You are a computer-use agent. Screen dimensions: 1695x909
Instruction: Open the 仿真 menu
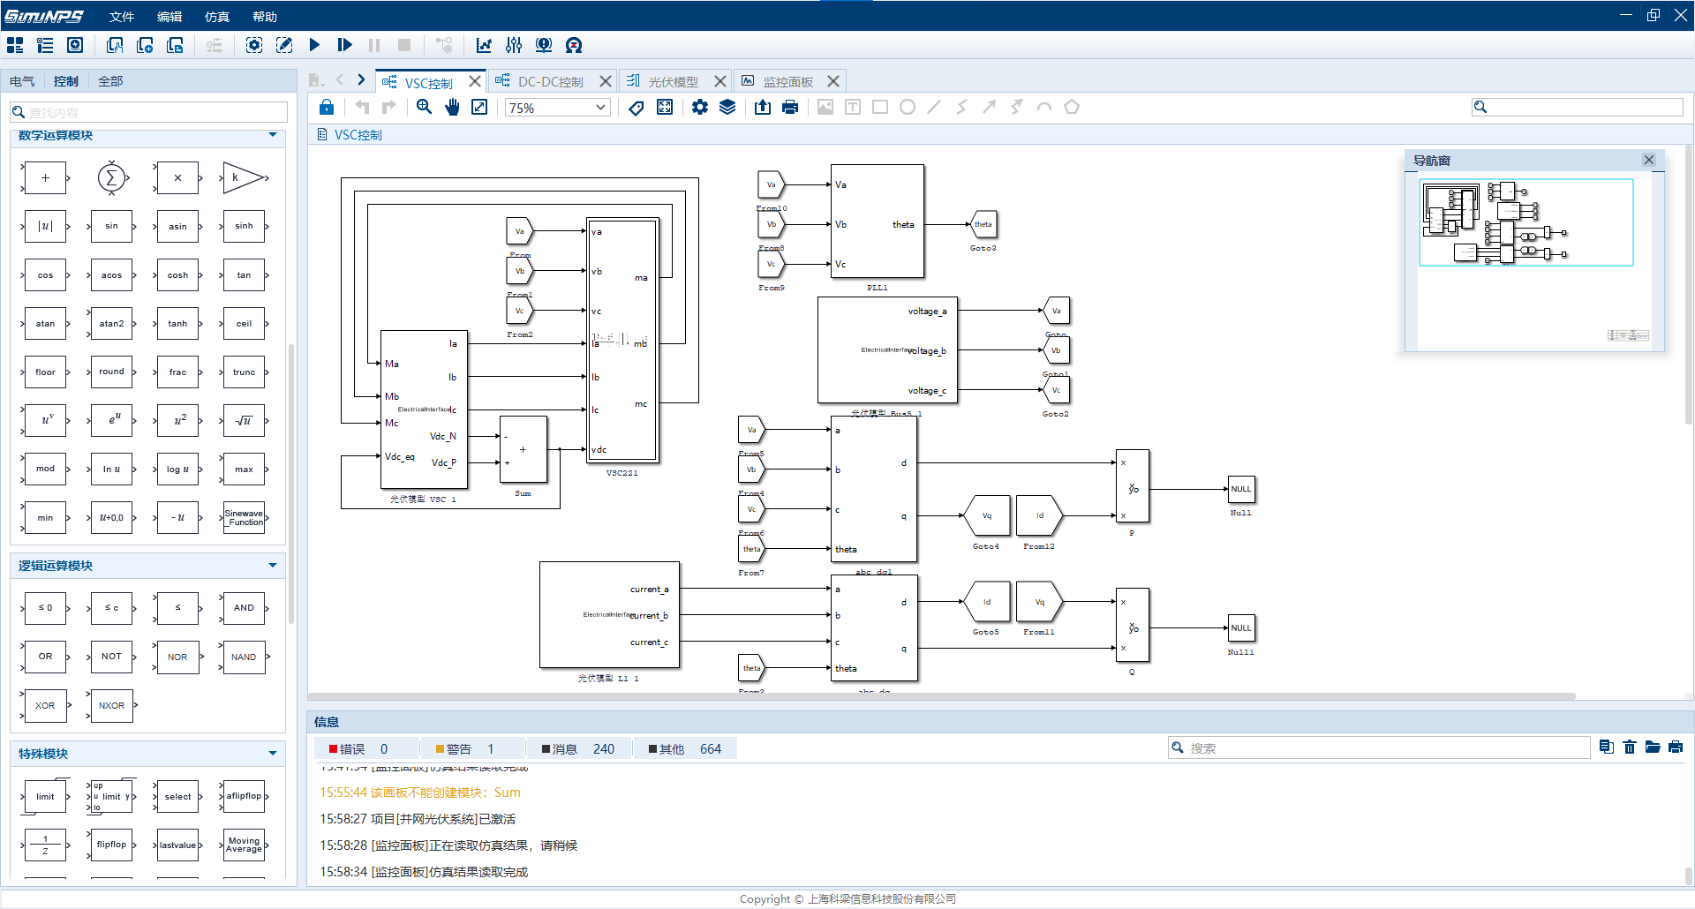(x=217, y=17)
